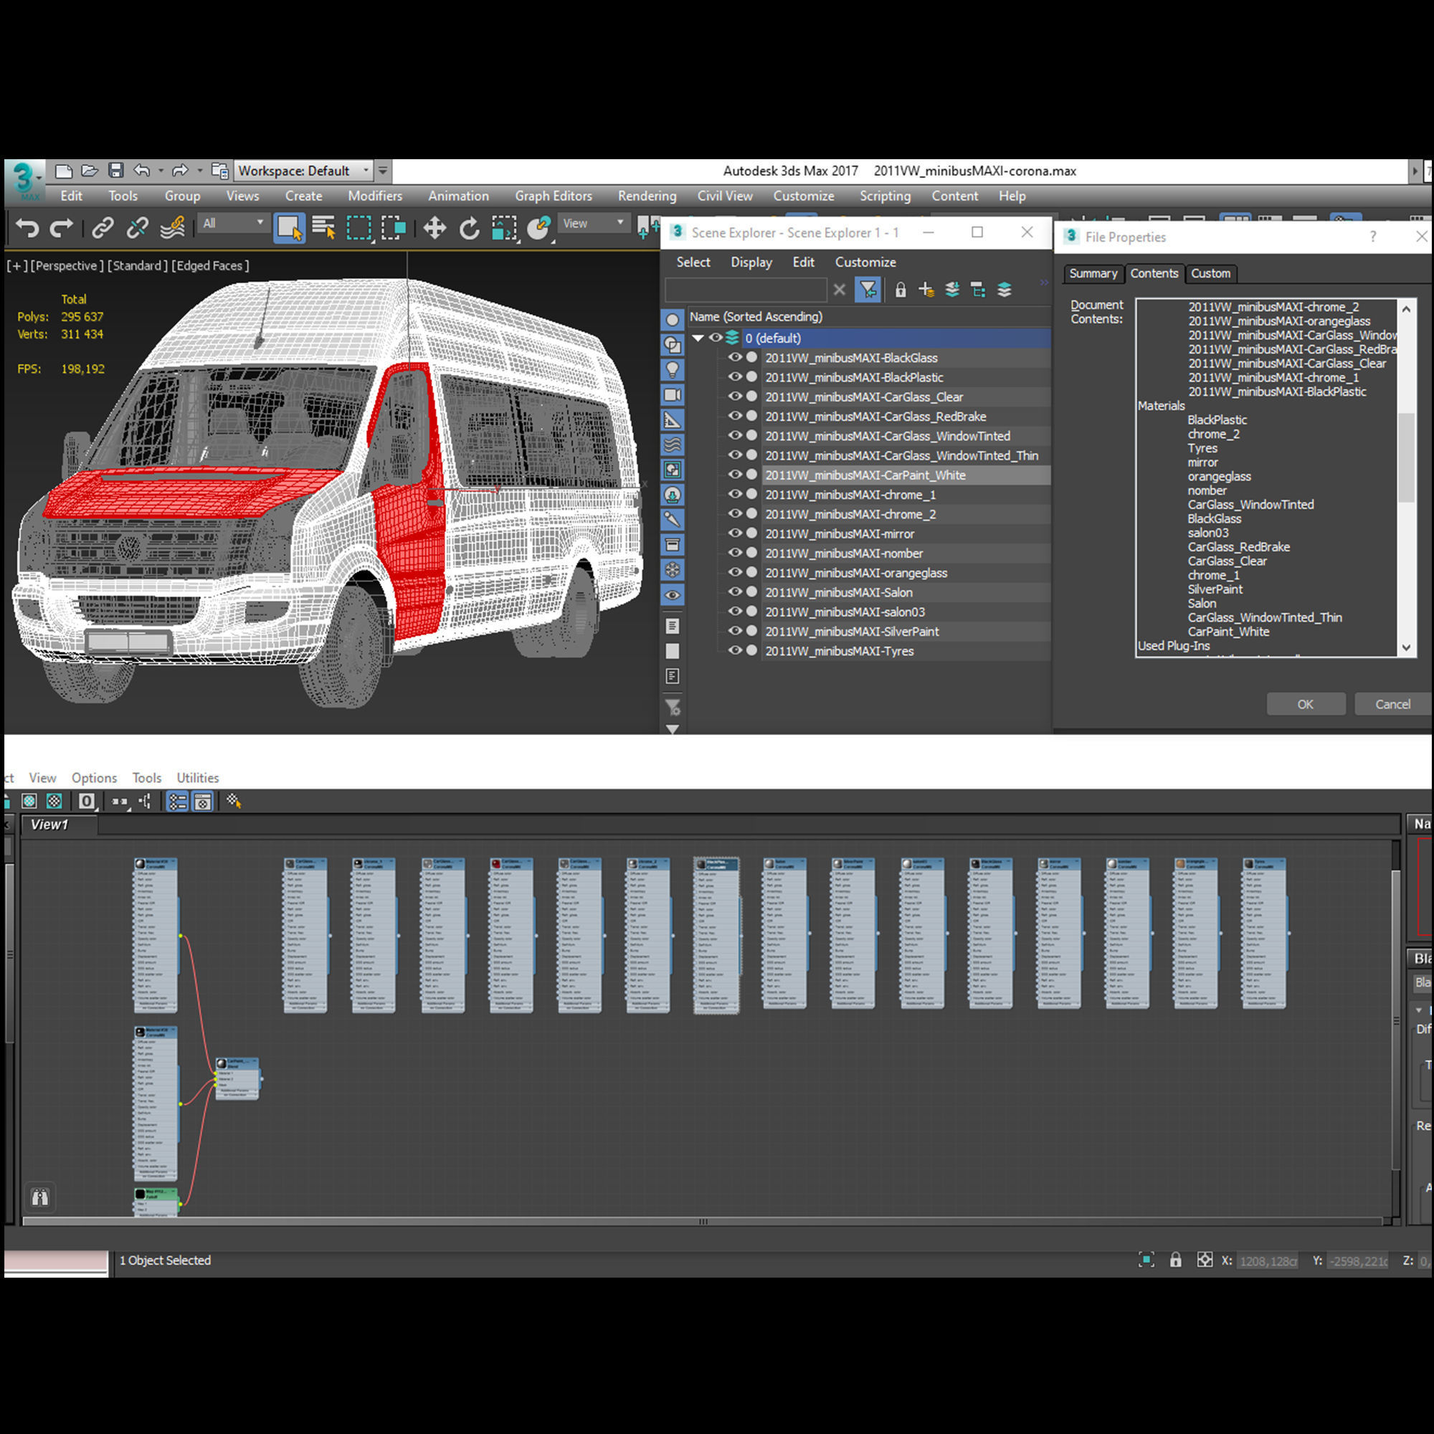Hide the BlackGlass object via eye icon

(735, 357)
